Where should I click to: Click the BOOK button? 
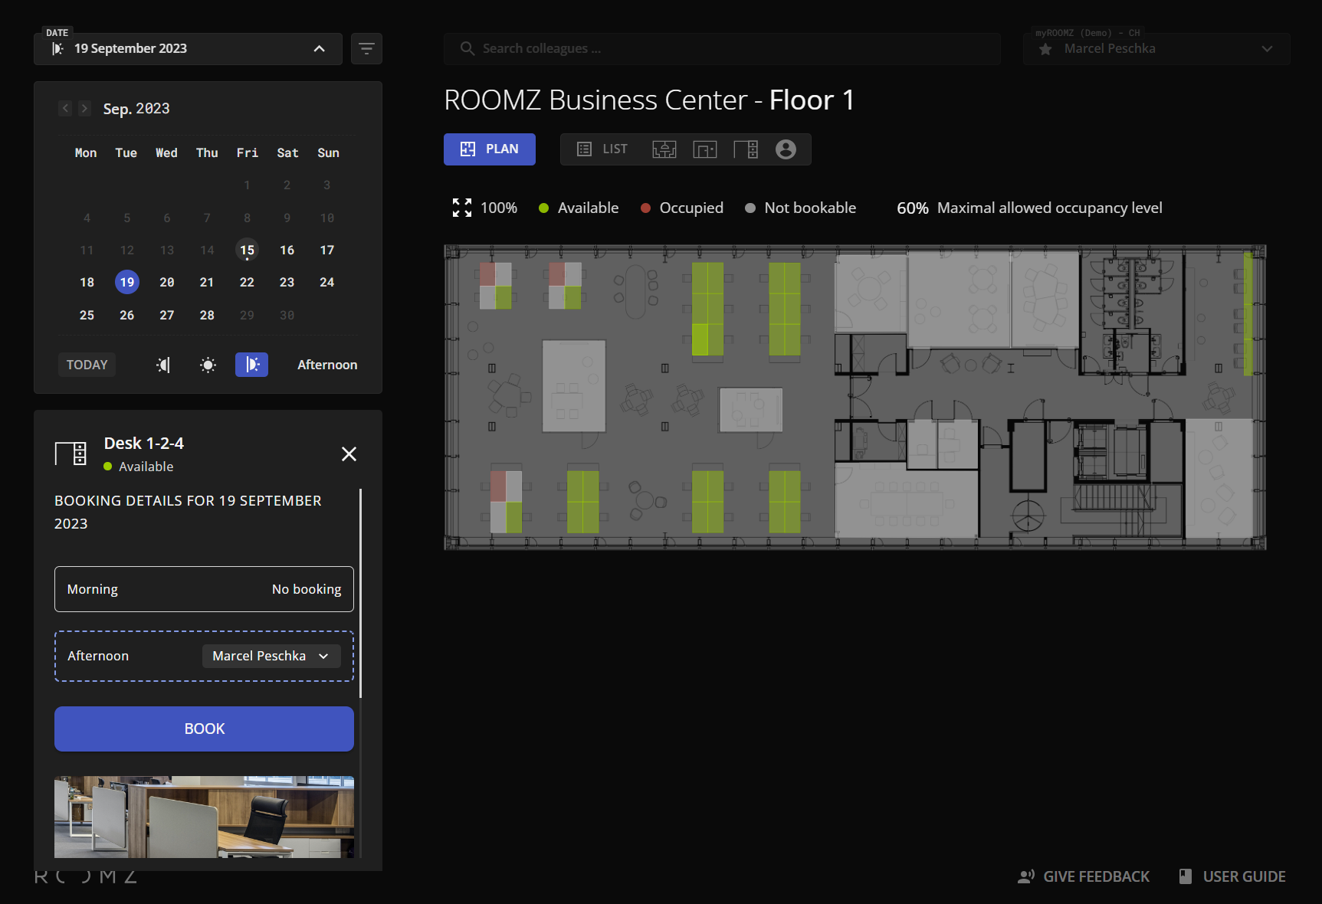tap(204, 729)
